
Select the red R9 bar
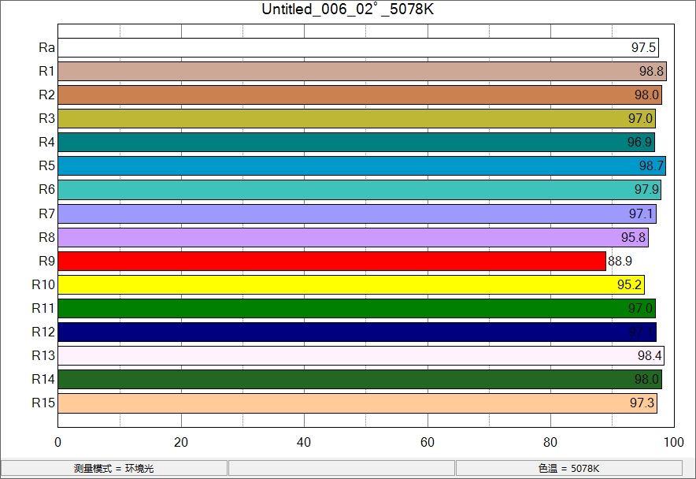tap(331, 261)
